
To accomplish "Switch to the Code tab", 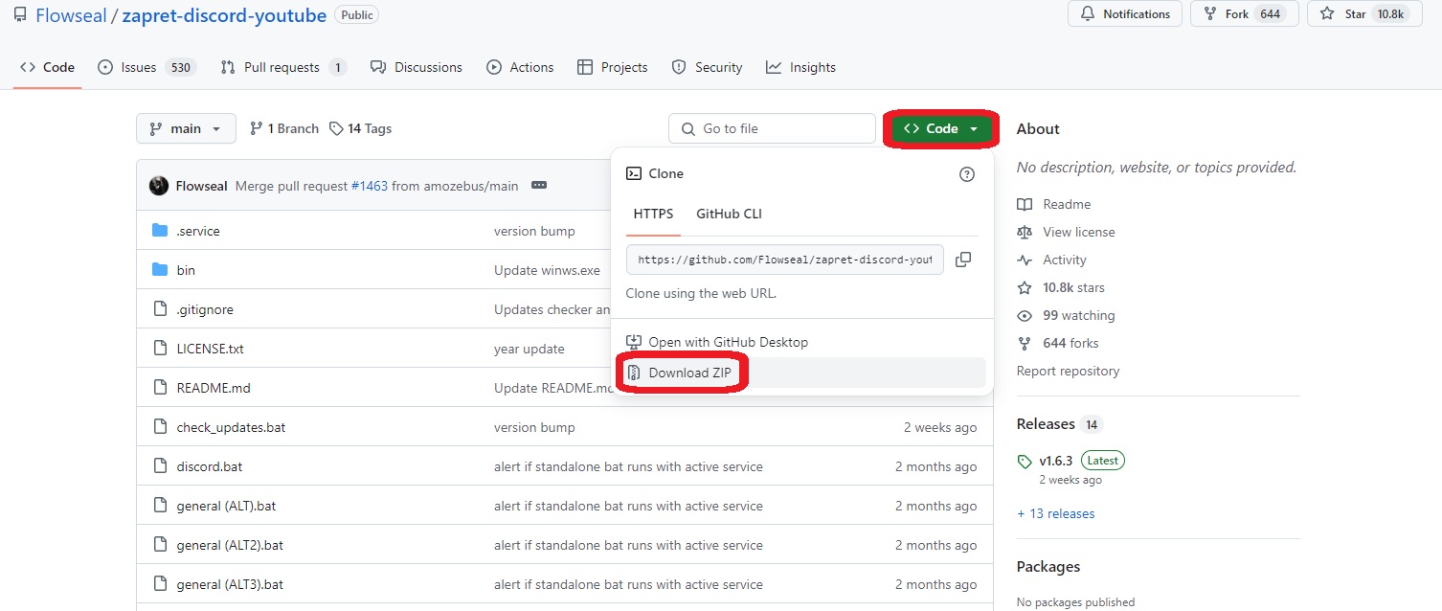I will click(47, 67).
